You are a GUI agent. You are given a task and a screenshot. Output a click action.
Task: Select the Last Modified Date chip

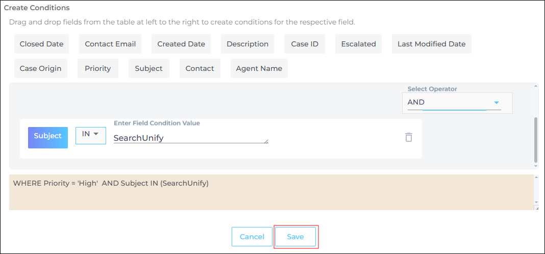(x=431, y=44)
